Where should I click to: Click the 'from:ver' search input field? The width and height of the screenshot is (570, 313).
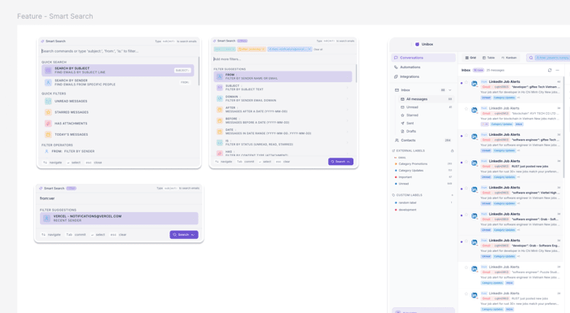(119, 198)
